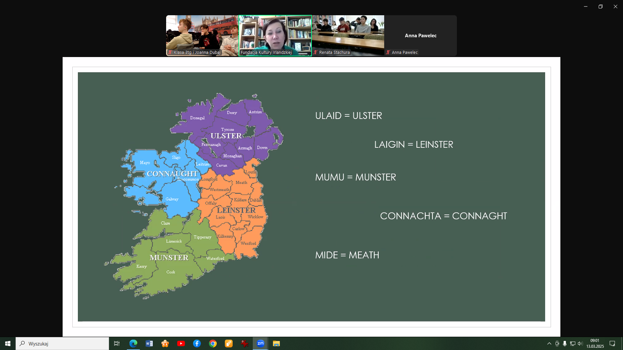Viewport: 623px width, 350px height.
Task: Click the orange headphones app icon
Action: (x=165, y=344)
